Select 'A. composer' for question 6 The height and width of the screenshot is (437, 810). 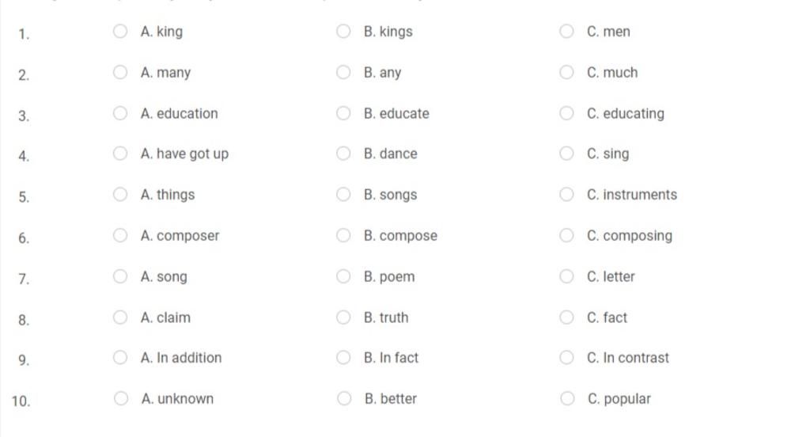[x=120, y=235]
